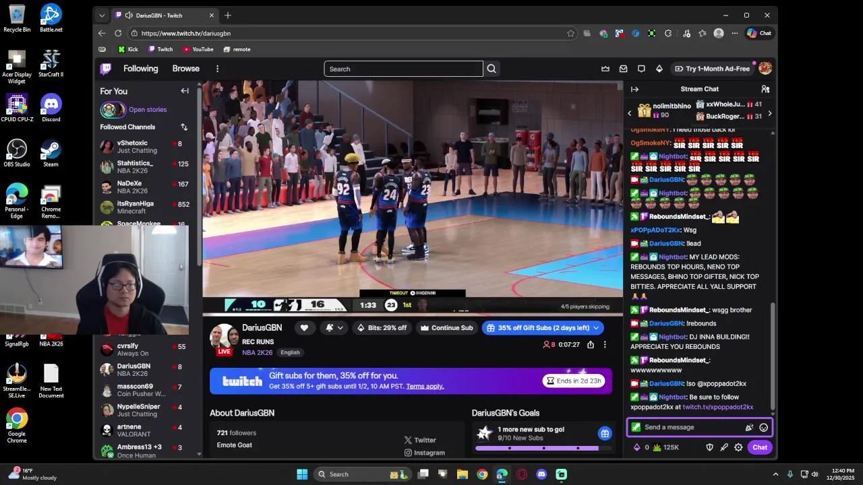Click the Twitch search input field

(x=403, y=69)
